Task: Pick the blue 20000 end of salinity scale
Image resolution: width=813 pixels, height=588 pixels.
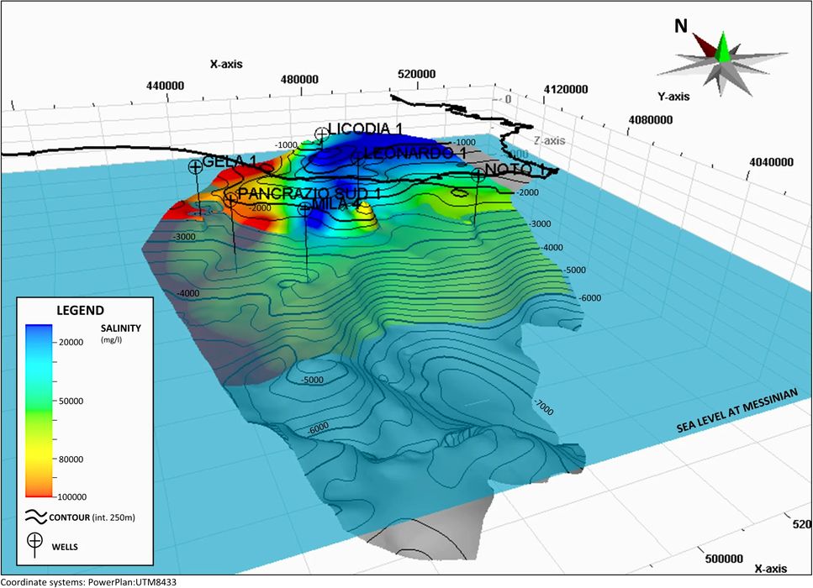Action: pyautogui.click(x=41, y=332)
